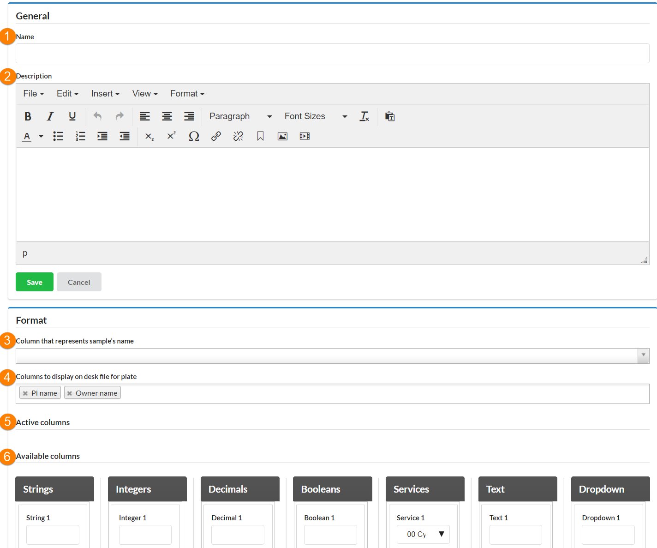Open the Paragraph format dropdown
The height and width of the screenshot is (548, 657).
(x=240, y=116)
